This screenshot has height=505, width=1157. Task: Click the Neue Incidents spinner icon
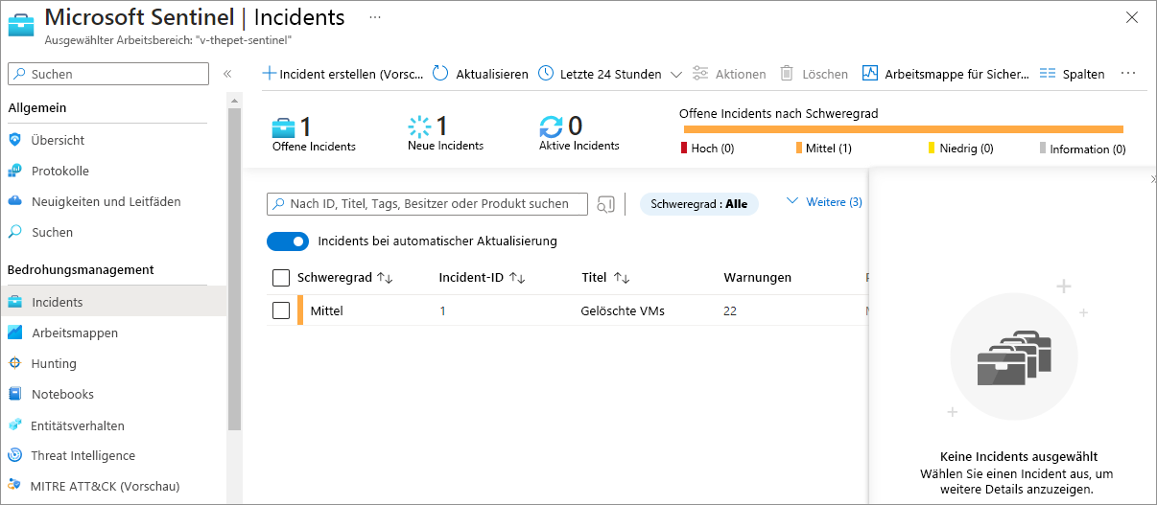(420, 126)
